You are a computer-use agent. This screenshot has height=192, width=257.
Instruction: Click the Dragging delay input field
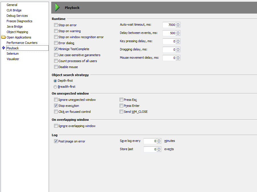169,50
